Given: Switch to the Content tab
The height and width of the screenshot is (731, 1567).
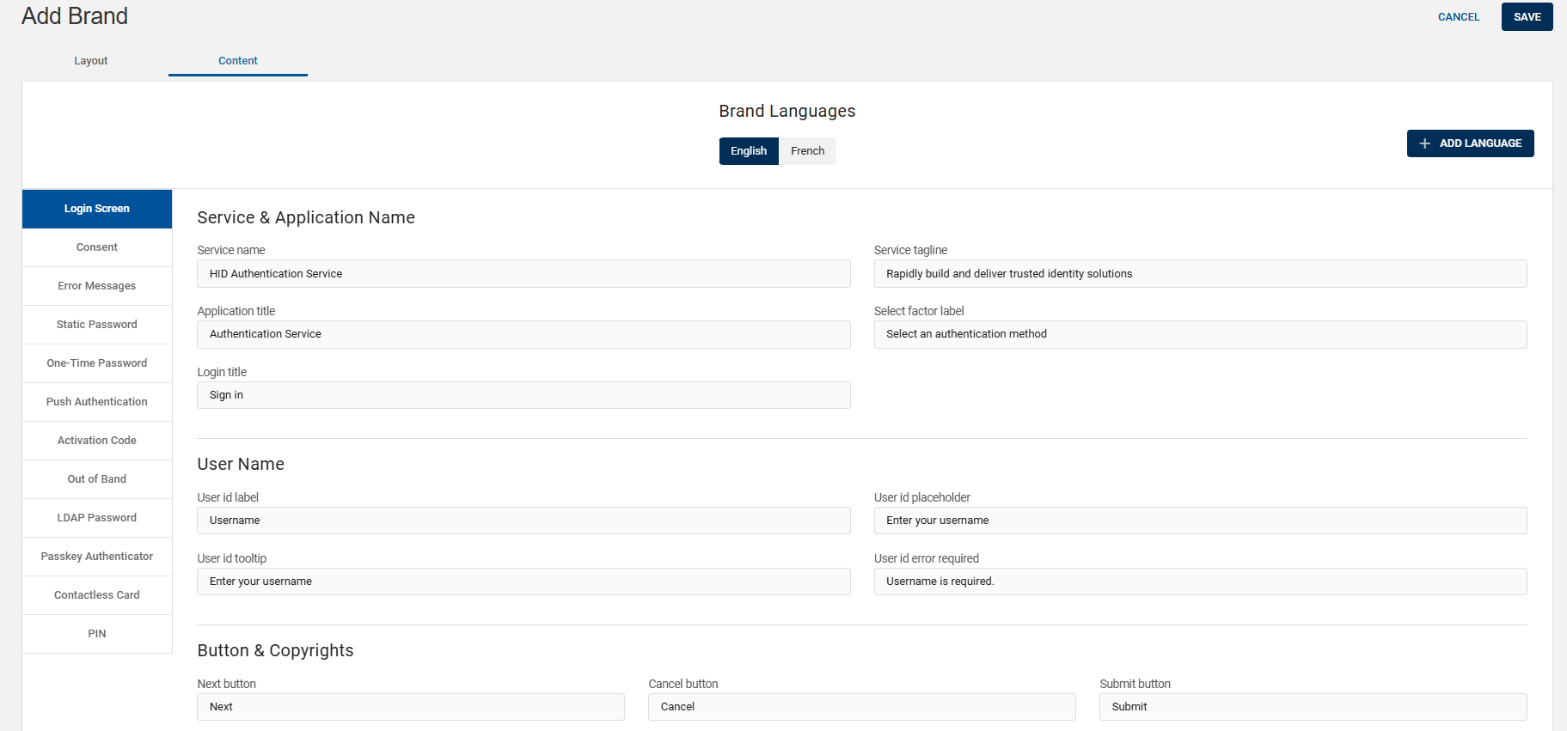Looking at the screenshot, I should tap(237, 61).
